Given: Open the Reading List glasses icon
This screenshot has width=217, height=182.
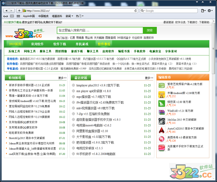Looking at the screenshot, I should pyautogui.click(x=5, y=16).
